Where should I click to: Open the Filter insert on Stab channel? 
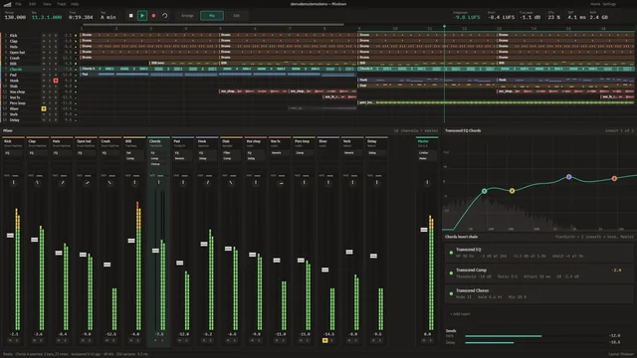(231, 153)
